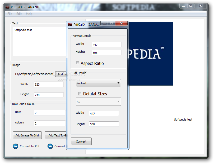Viewport: 214px width, 164px height.
Task: Open the Edit menu
Action: click(19, 14)
